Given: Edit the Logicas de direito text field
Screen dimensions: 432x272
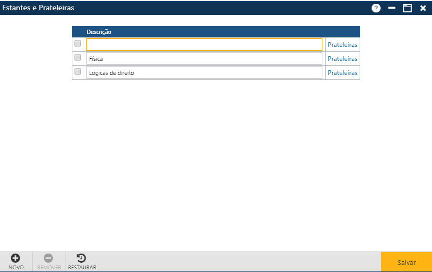Looking at the screenshot, I should (204, 72).
